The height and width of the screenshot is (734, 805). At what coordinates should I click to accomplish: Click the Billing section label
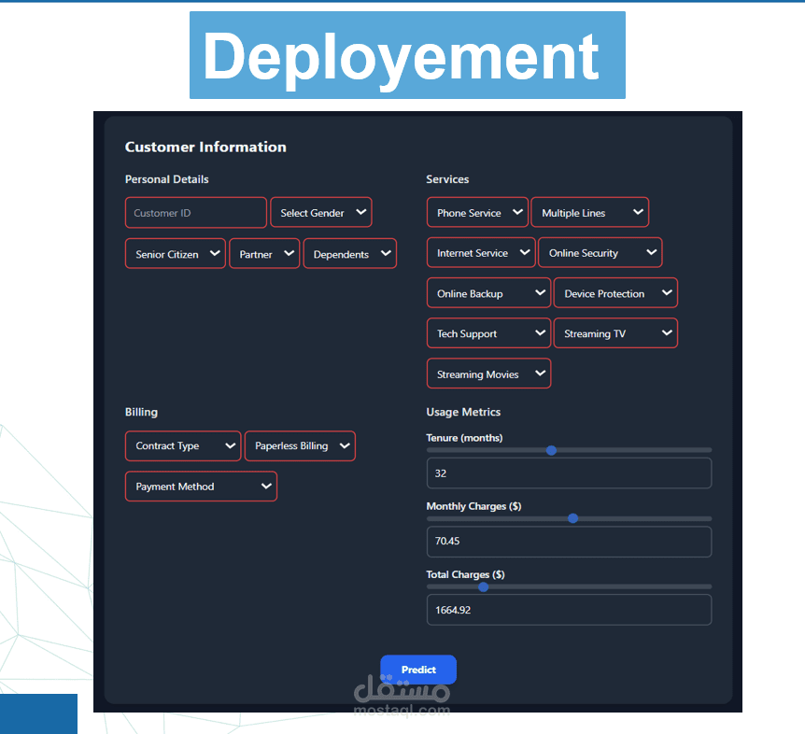coord(141,412)
